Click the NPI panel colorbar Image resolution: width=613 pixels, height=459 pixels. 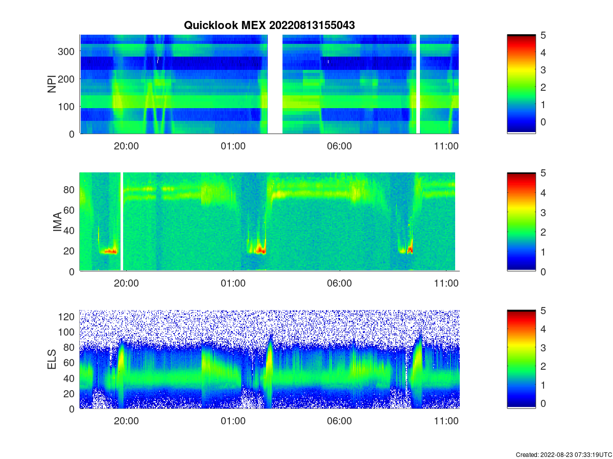(x=521, y=84)
